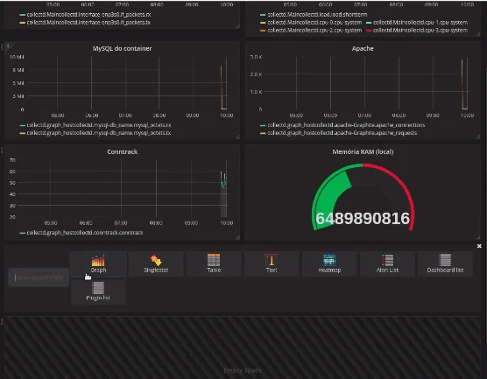Toggle the apache_connections legend series
487x379 pixels.
click(x=346, y=125)
